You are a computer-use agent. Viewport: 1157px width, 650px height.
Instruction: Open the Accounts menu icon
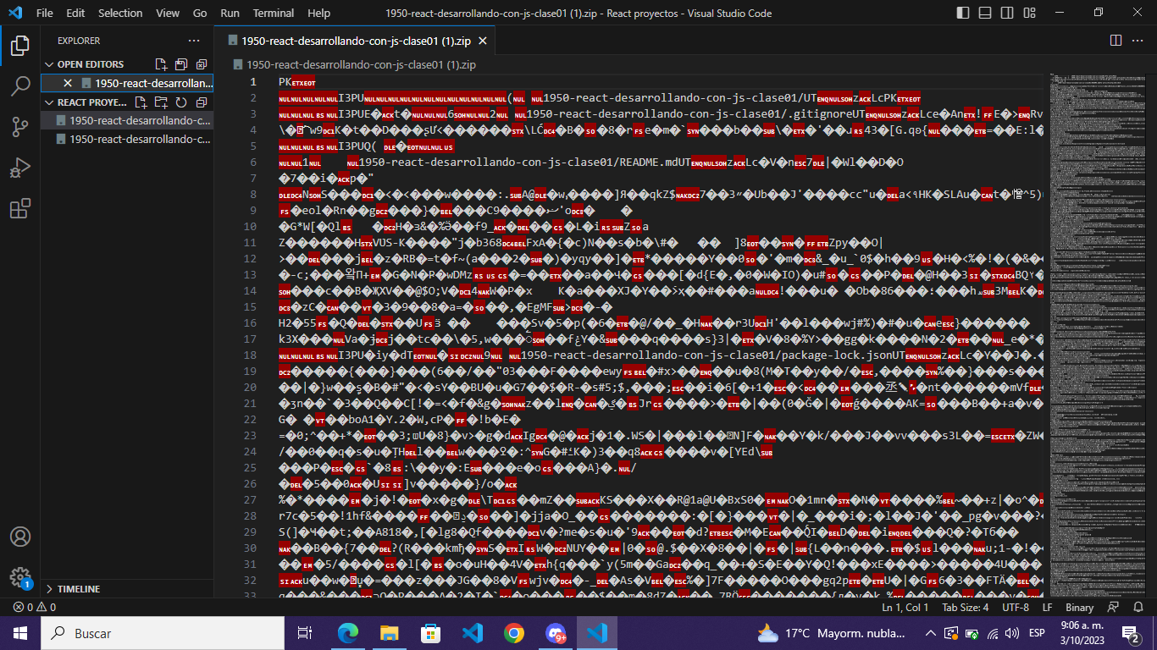(x=20, y=537)
